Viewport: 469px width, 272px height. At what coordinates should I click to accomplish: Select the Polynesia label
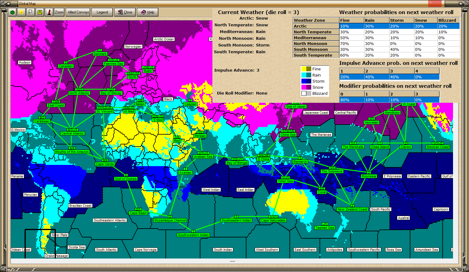[369, 176]
